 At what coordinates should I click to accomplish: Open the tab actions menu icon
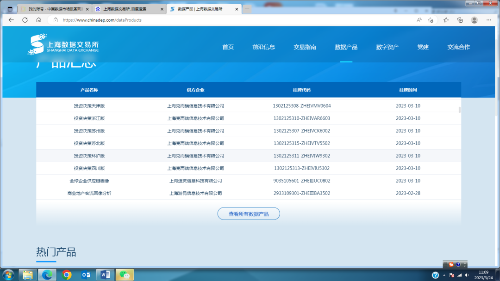[10, 9]
